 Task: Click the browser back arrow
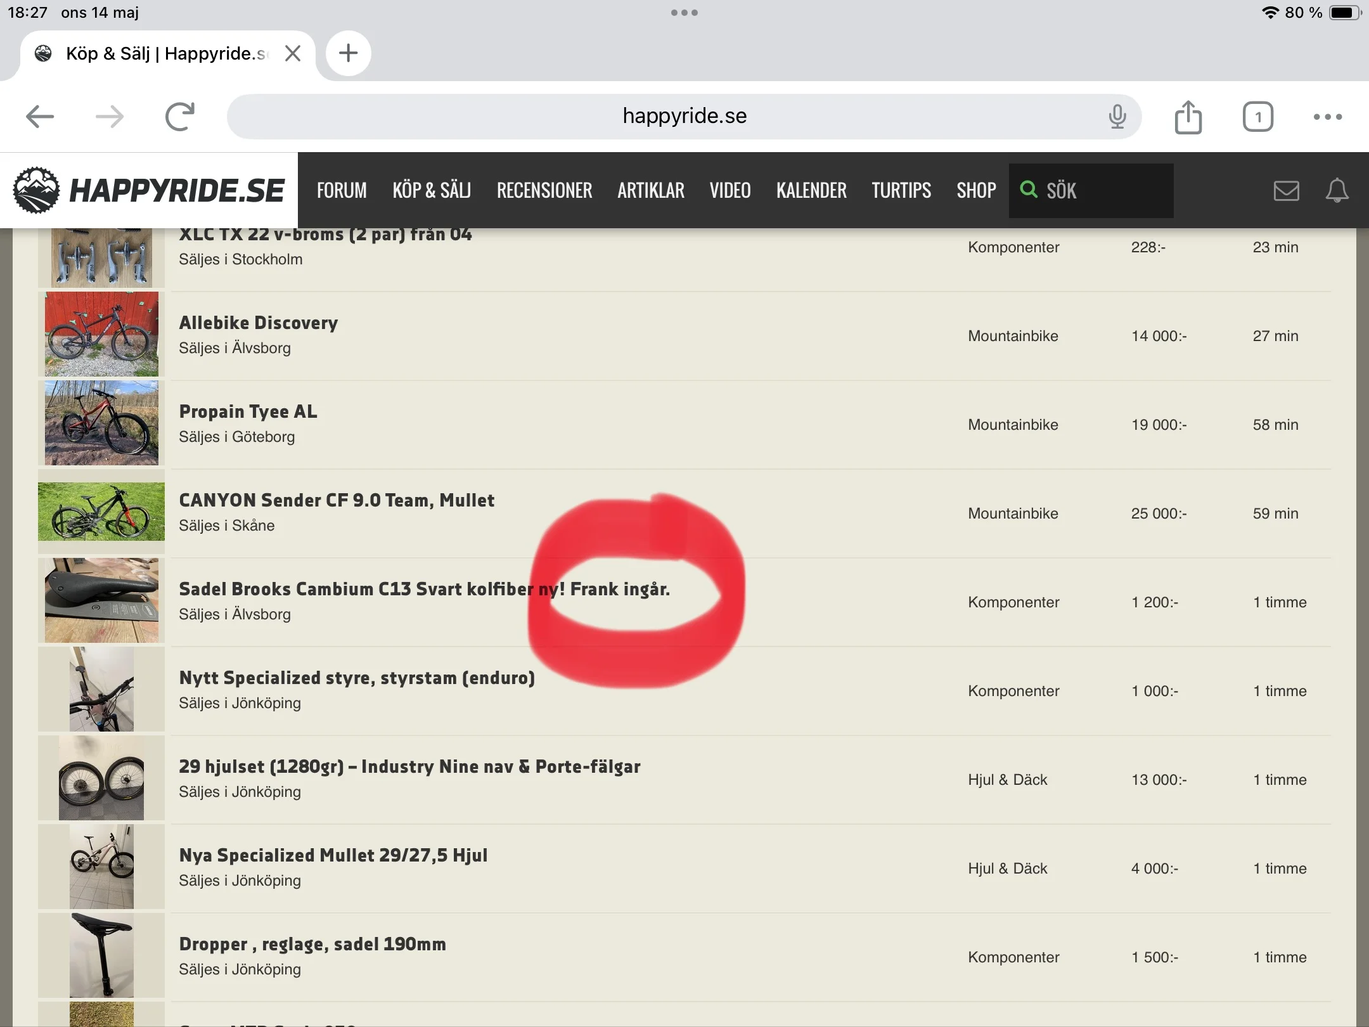pos(40,117)
